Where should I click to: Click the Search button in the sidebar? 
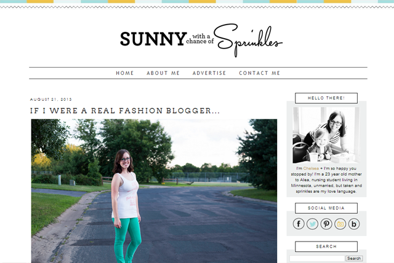tap(354, 258)
